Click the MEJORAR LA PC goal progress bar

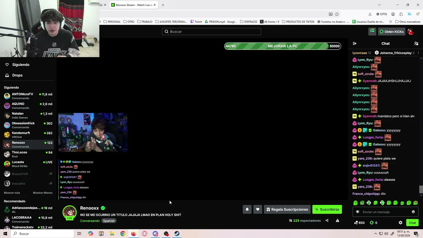[x=283, y=46]
